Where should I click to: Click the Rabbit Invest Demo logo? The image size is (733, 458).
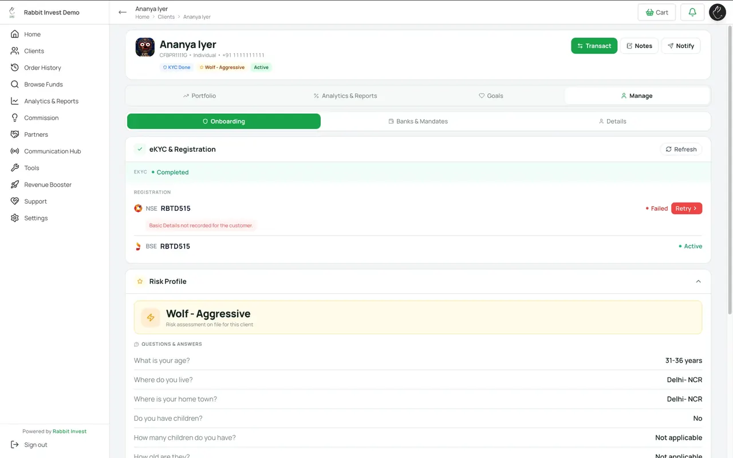[x=12, y=12]
